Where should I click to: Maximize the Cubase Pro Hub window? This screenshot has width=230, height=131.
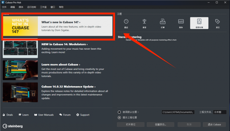tap(217, 2)
